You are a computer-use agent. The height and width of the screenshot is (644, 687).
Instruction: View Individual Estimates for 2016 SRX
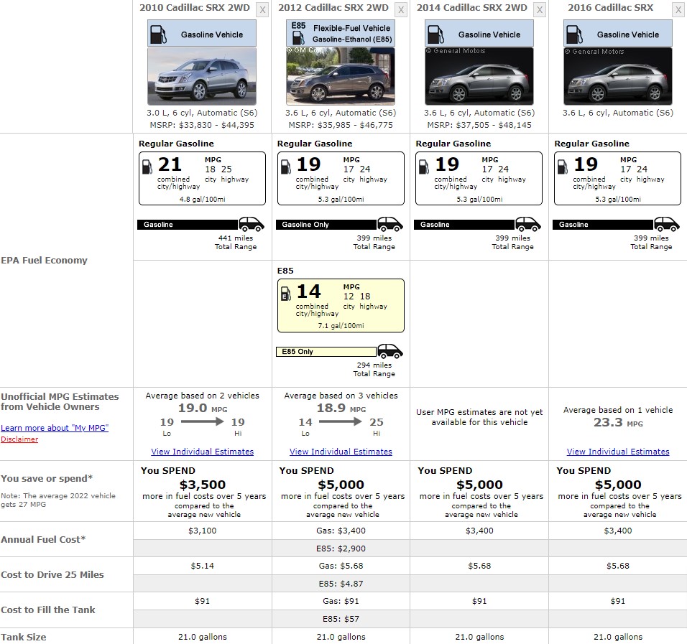618,452
